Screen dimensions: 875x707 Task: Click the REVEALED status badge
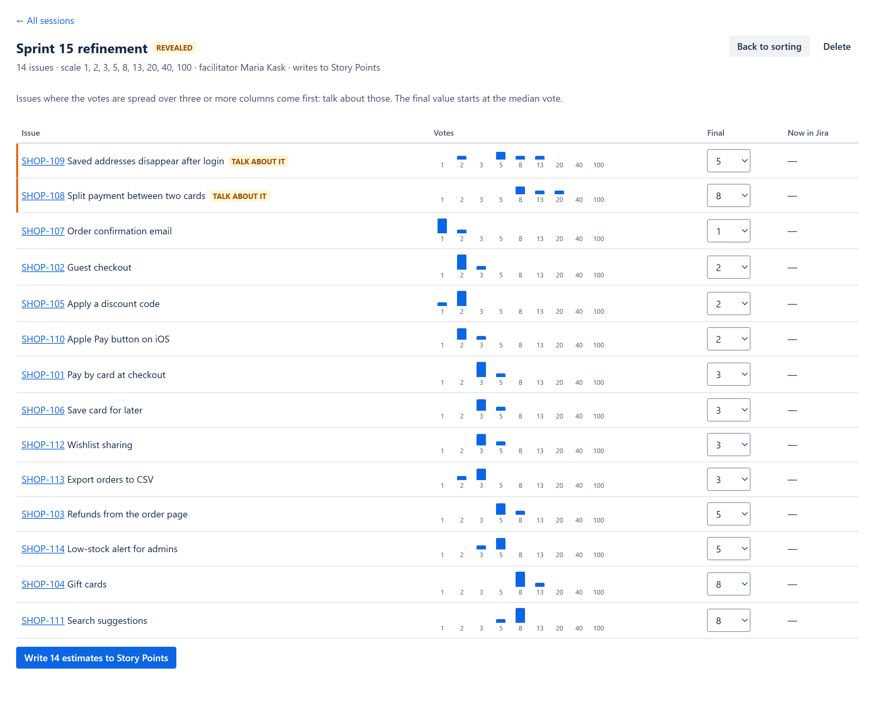pyautogui.click(x=174, y=48)
